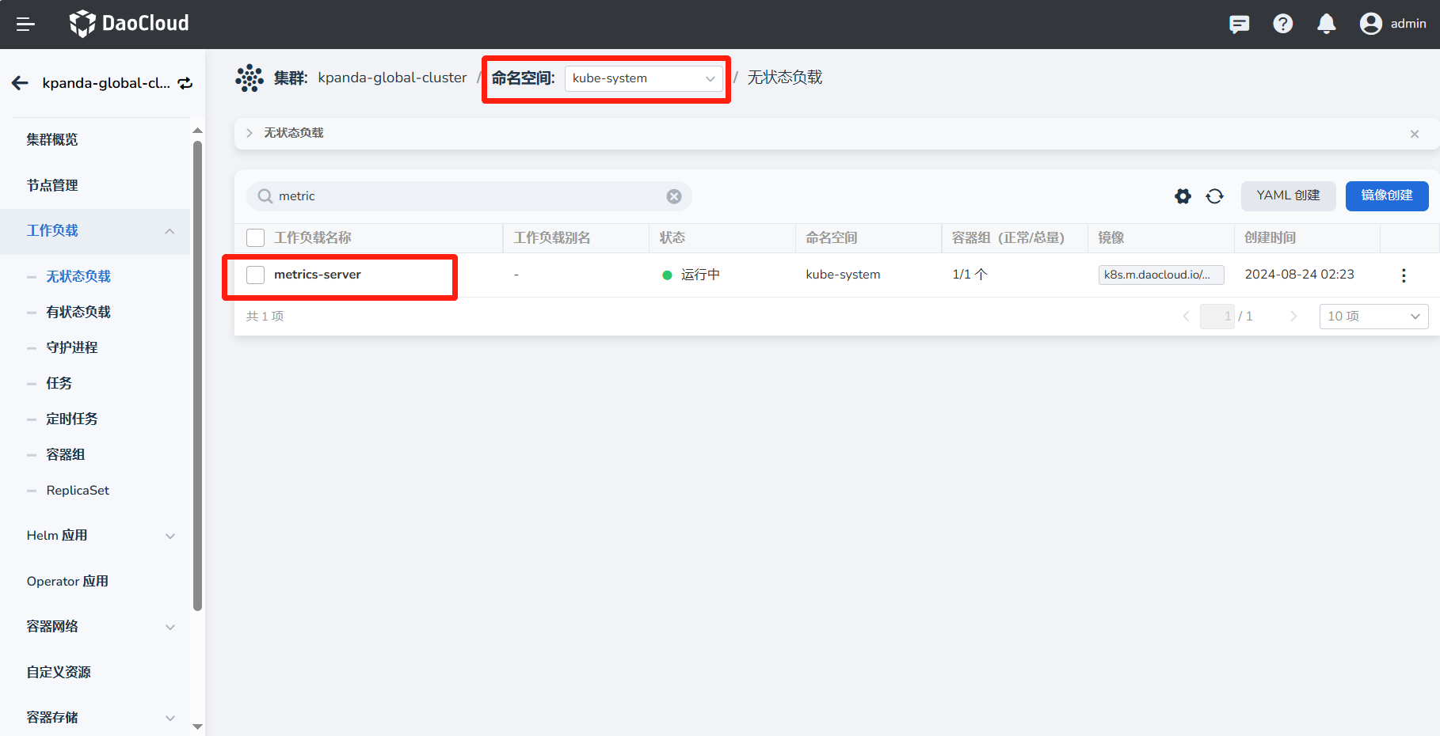Go to 有状态负载 in sidebar
Viewport: 1440px width, 736px height.
pyautogui.click(x=78, y=312)
